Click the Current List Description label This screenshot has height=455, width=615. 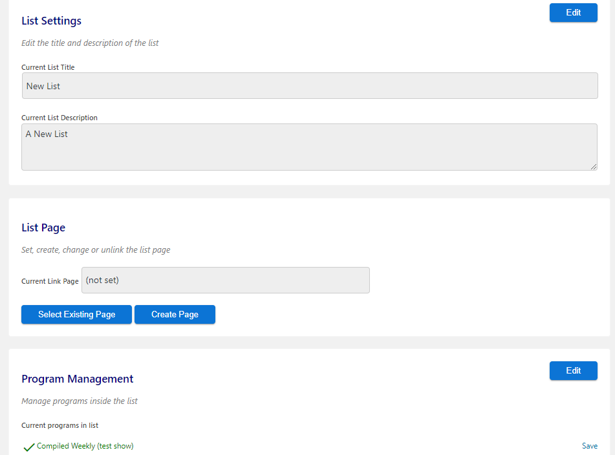pyautogui.click(x=59, y=118)
